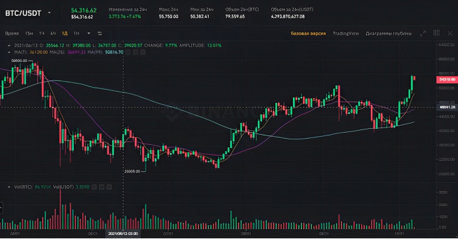Toggle Vol indicator visibility eye icon
This screenshot has width=458, height=239.
pyautogui.click(x=94, y=187)
